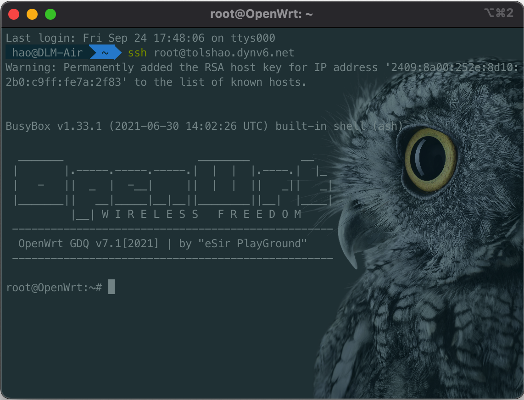Click the 'eSir PlayGround' credit text
The image size is (524, 400).
pyautogui.click(x=252, y=244)
